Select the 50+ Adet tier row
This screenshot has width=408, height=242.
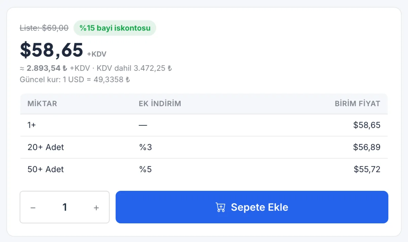click(204, 169)
